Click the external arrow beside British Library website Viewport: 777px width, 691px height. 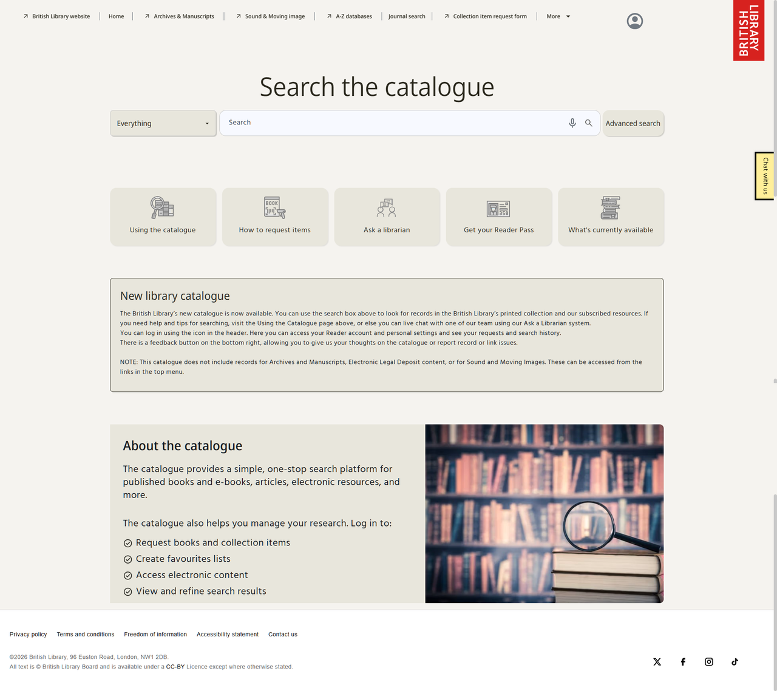pos(25,16)
